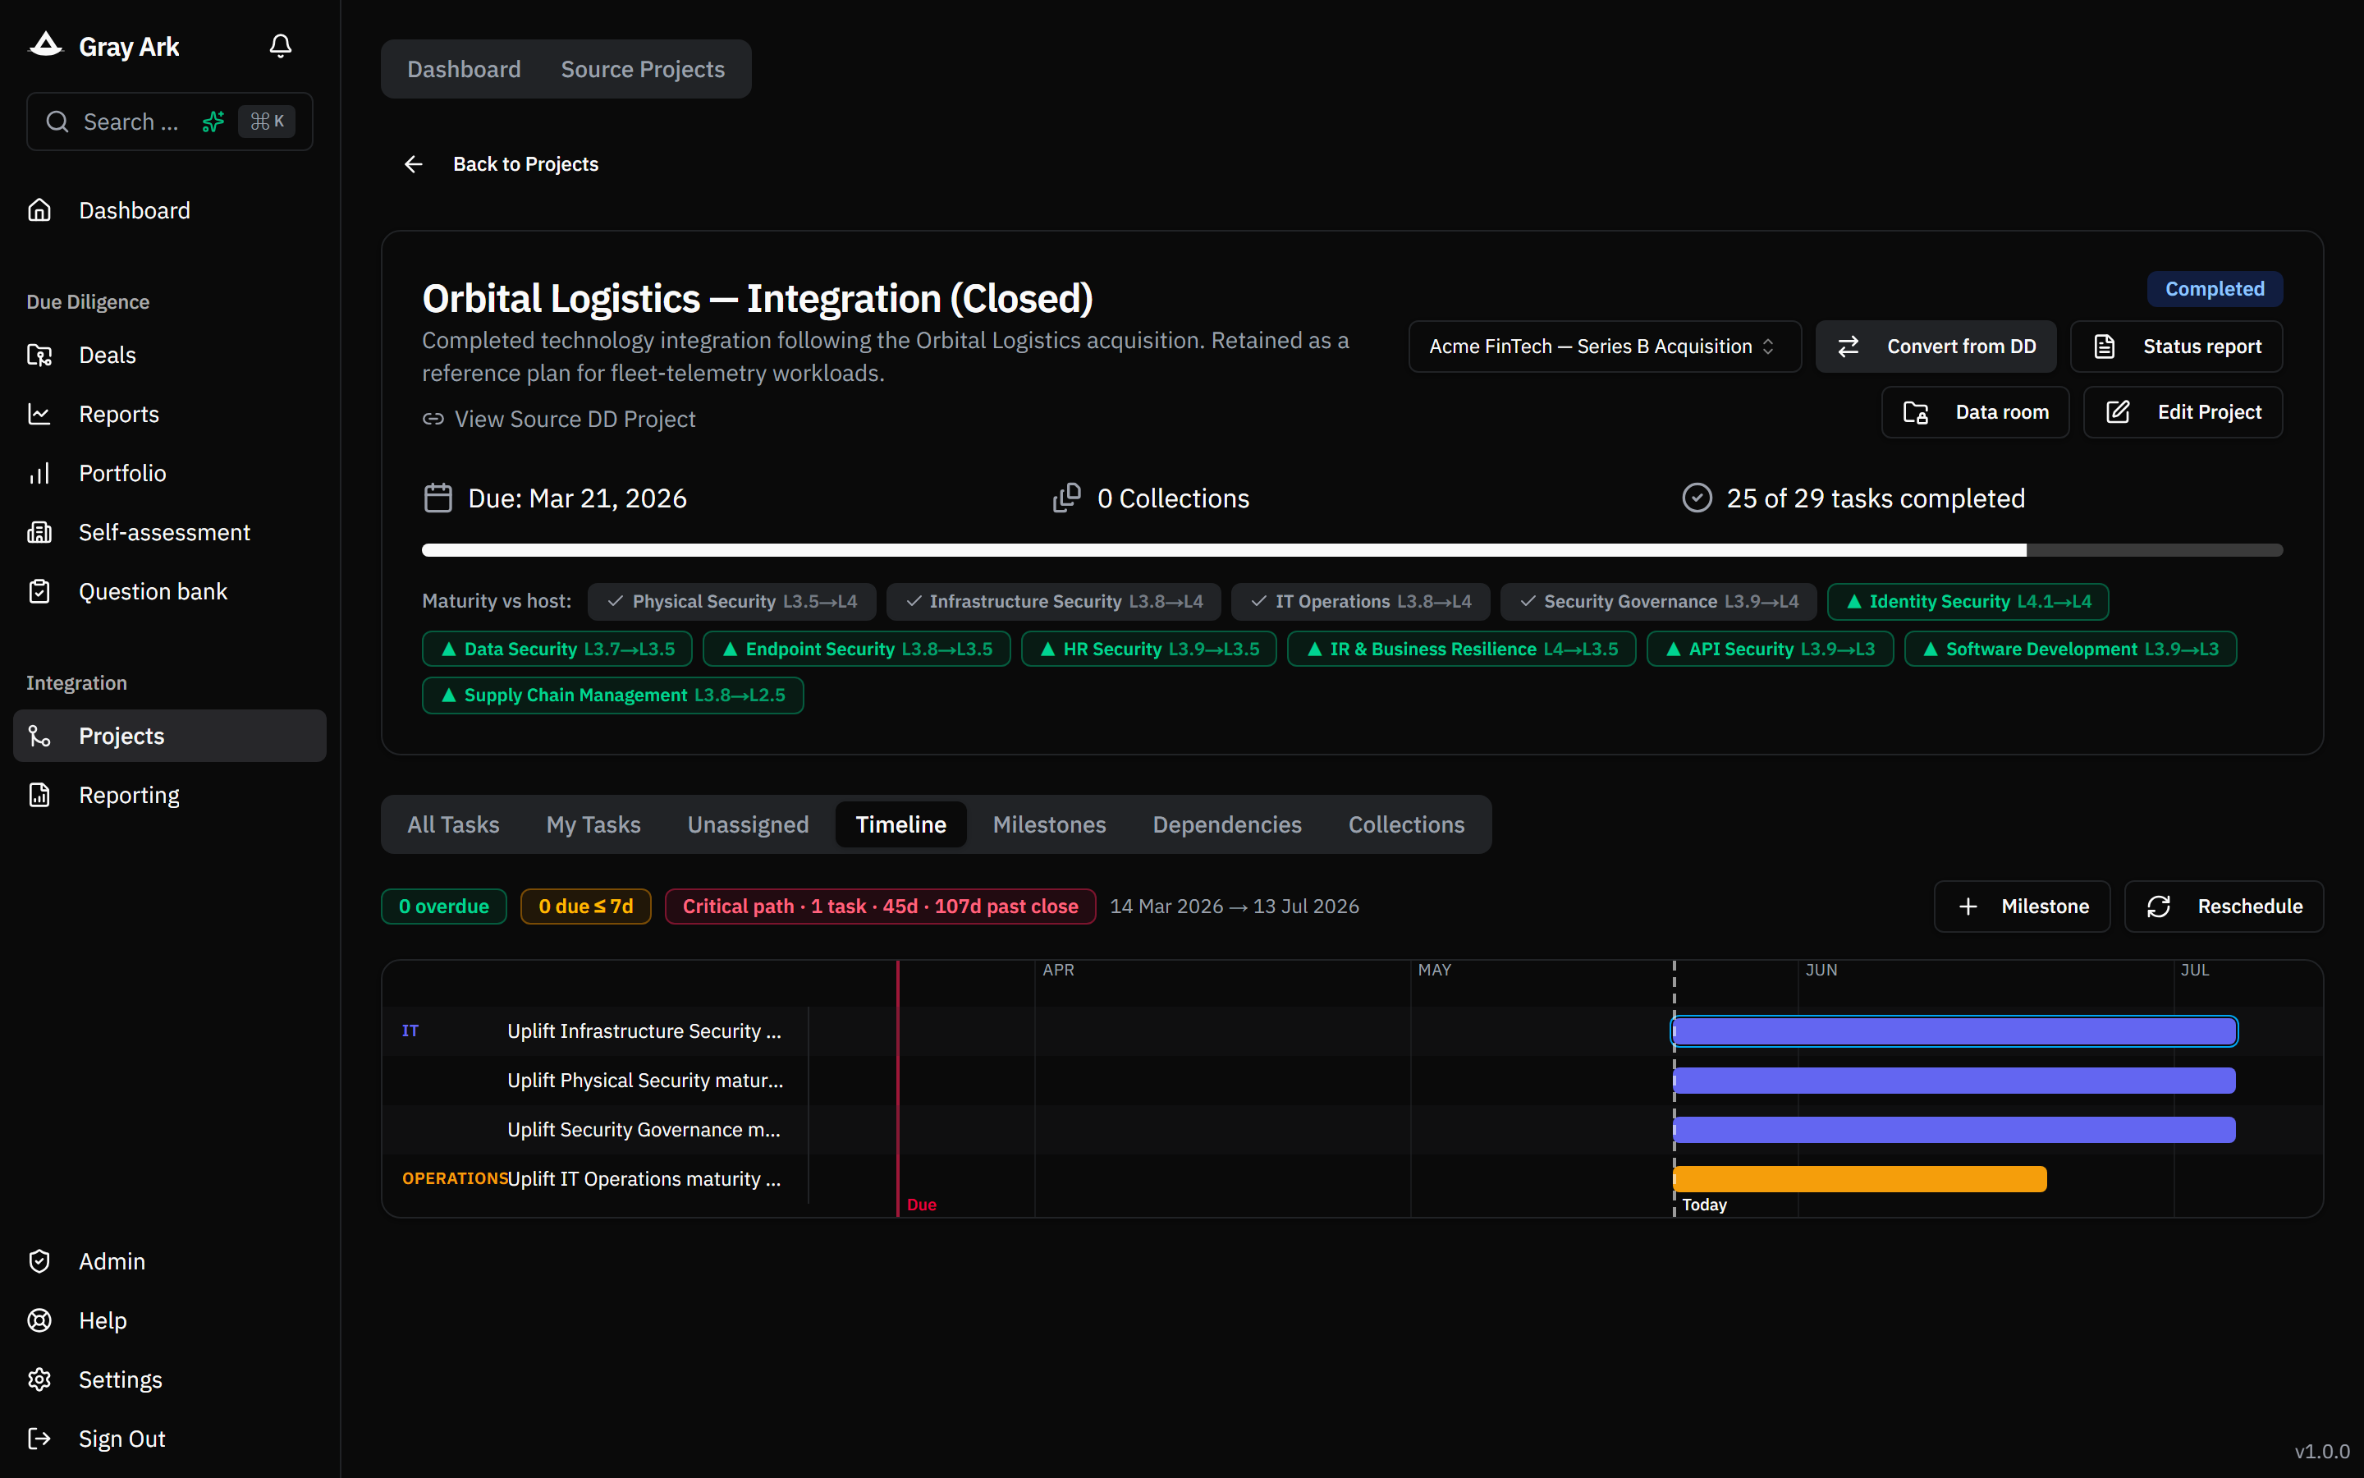Image resolution: width=2364 pixels, height=1478 pixels.
Task: Switch to My Tasks tab
Action: [593, 824]
